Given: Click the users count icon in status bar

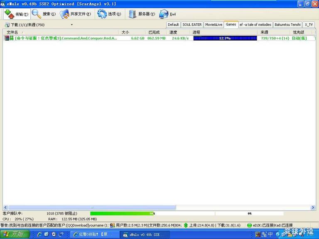Looking at the screenshot, I should (113, 225).
